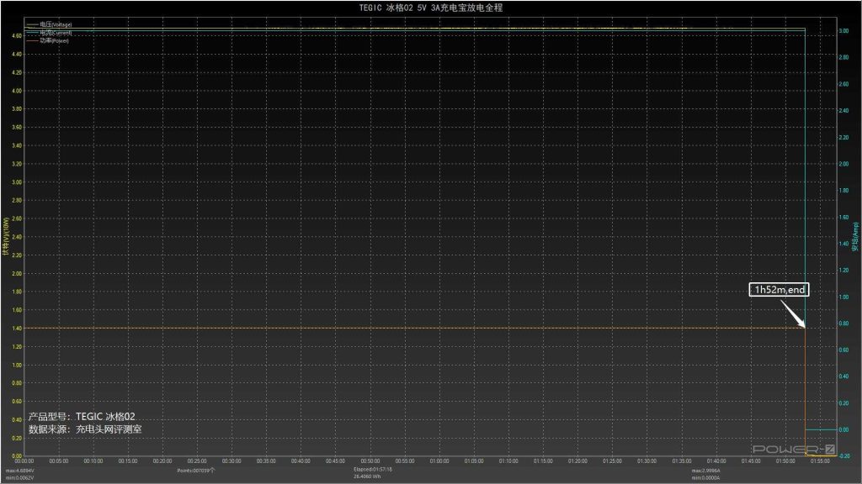Click the 1.00 value on the right amp axis
862x484 pixels.
click(x=843, y=297)
